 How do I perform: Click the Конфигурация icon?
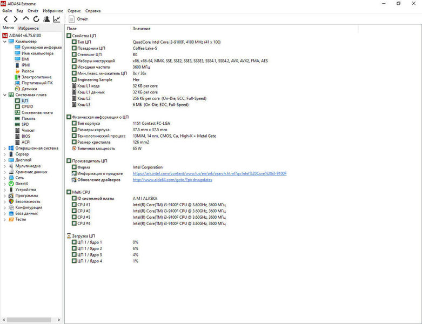click(x=11, y=207)
